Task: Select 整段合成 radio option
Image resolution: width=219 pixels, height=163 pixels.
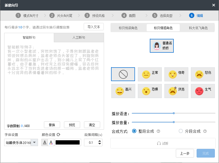Action: click(x=134, y=131)
